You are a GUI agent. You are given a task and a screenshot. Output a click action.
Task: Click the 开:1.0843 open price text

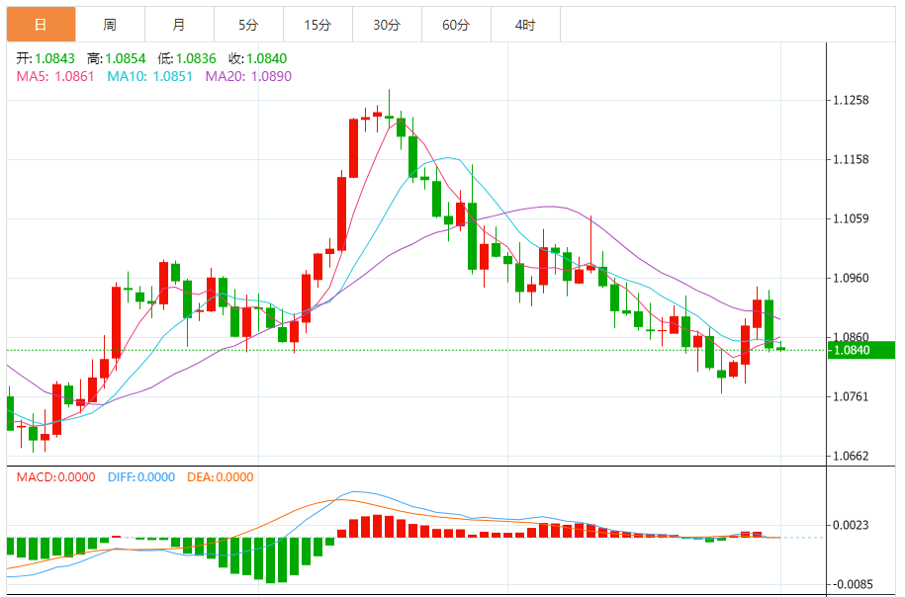tap(45, 58)
